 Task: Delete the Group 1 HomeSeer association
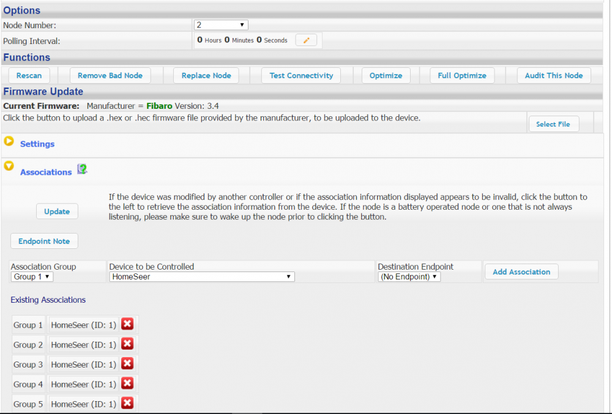click(x=127, y=324)
